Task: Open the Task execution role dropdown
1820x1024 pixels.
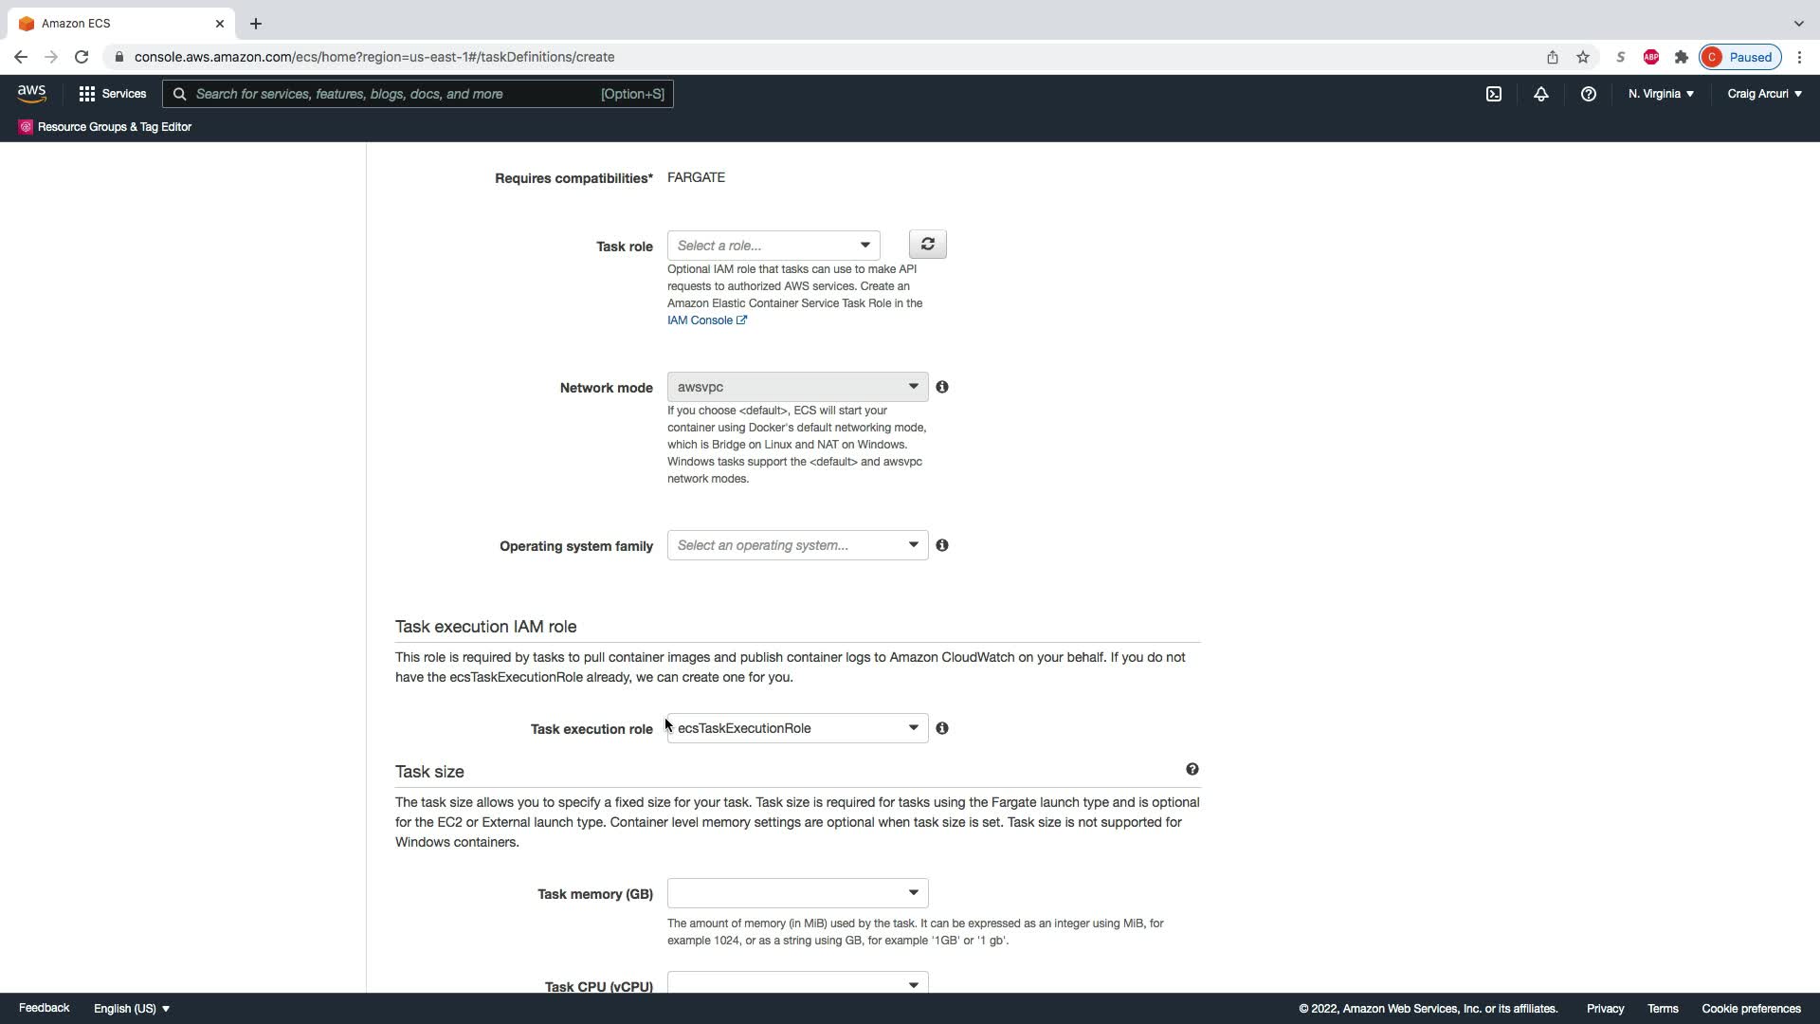Action: [797, 728]
